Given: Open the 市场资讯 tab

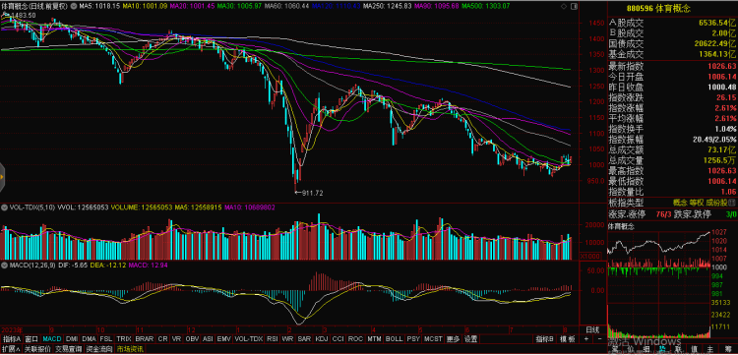Looking at the screenshot, I should coord(130,349).
